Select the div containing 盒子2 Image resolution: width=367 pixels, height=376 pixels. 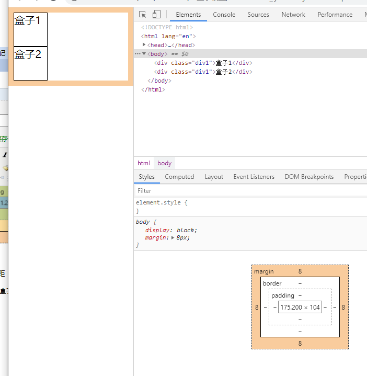(203, 72)
